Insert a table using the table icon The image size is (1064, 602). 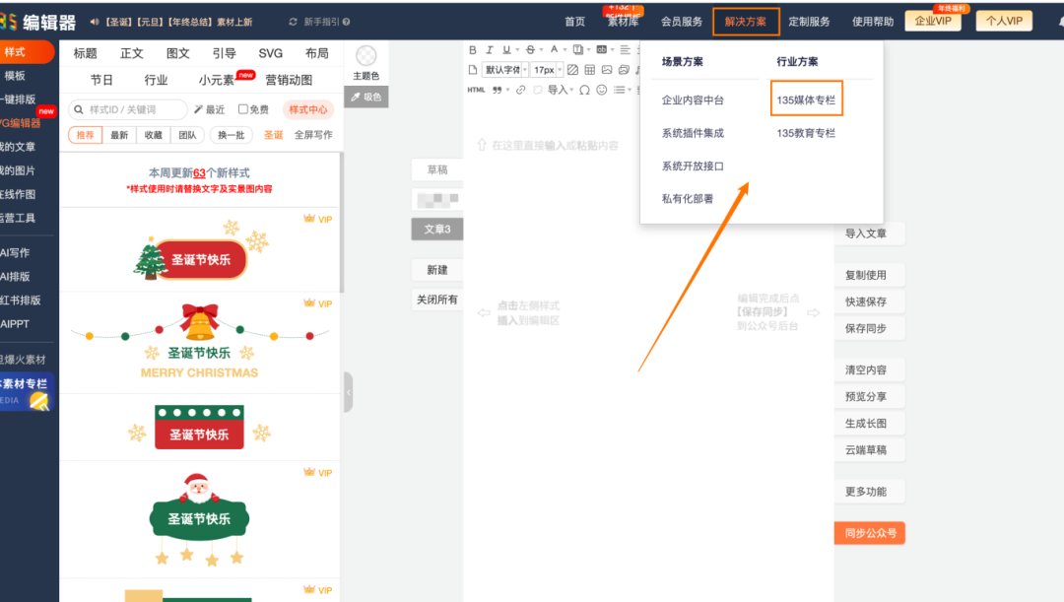[x=590, y=70]
